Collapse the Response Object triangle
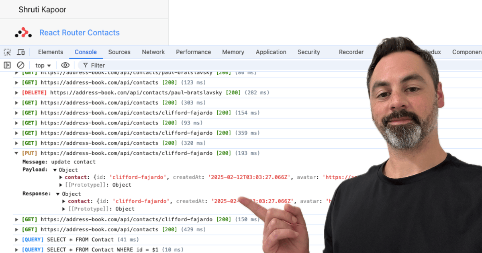Screen dimensions: 482x253 [x=57, y=194]
